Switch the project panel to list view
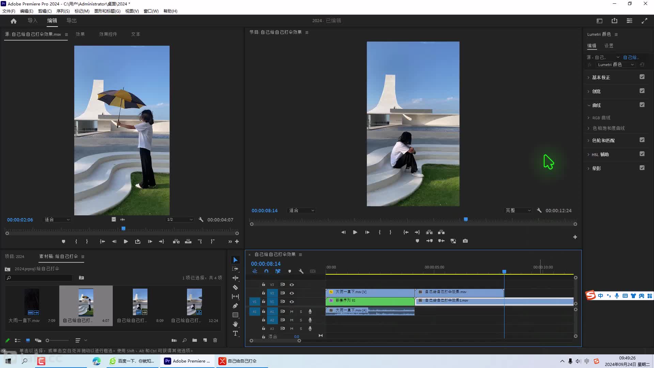This screenshot has width=654, height=368. click(x=18, y=340)
